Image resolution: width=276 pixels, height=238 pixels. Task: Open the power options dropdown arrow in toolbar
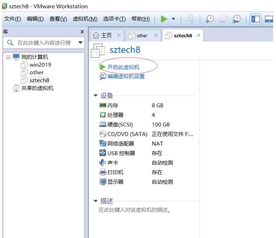pos(174,19)
